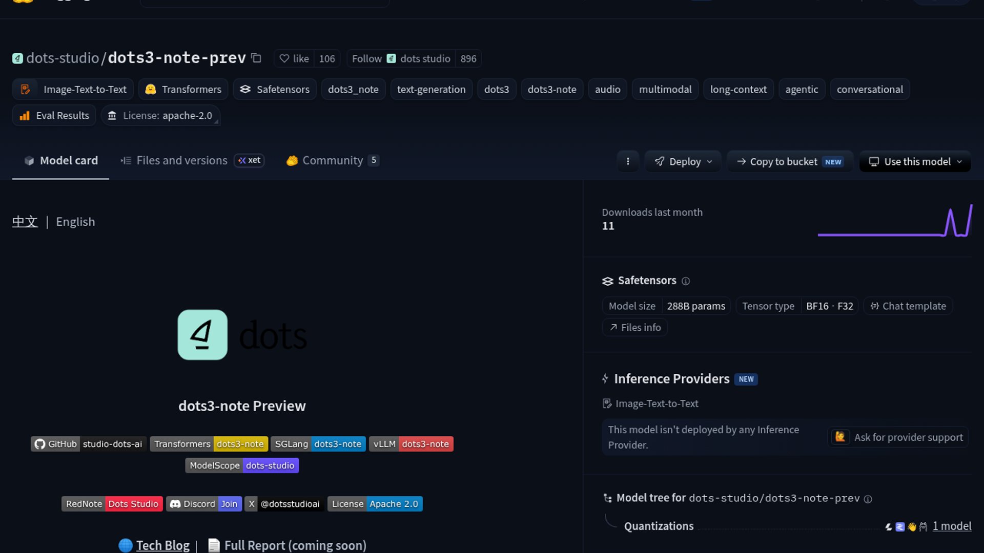Open the dots-studio organization link
984x553 pixels.
pos(63,58)
